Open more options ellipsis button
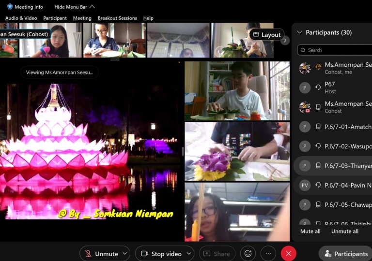 tap(268, 254)
